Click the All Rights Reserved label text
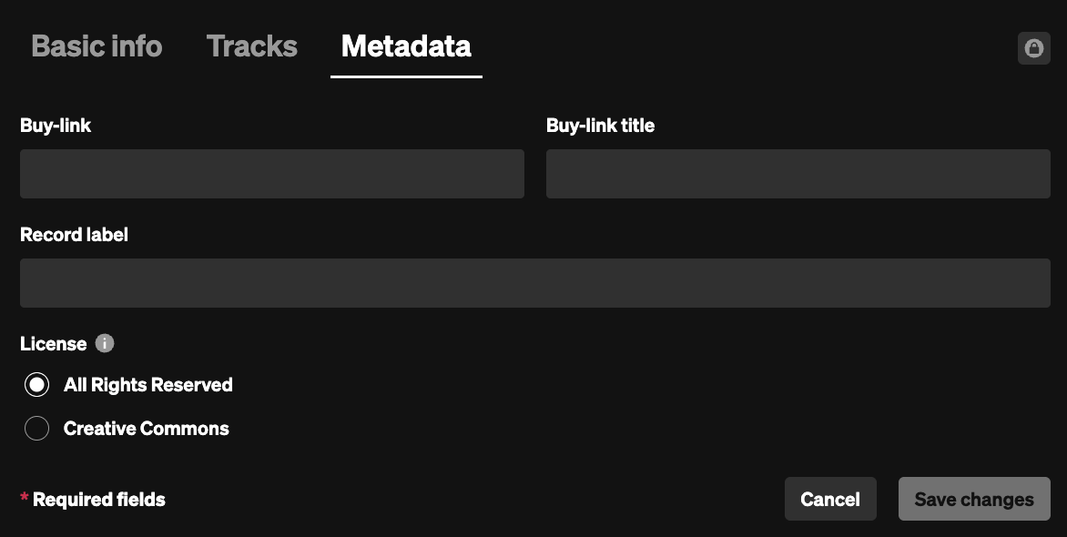Viewport: 1067px width, 537px height. tap(148, 385)
